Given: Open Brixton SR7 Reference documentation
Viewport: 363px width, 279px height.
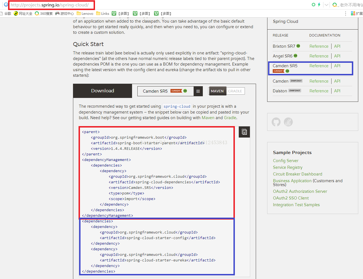Looking at the screenshot, I should pyautogui.click(x=319, y=46).
